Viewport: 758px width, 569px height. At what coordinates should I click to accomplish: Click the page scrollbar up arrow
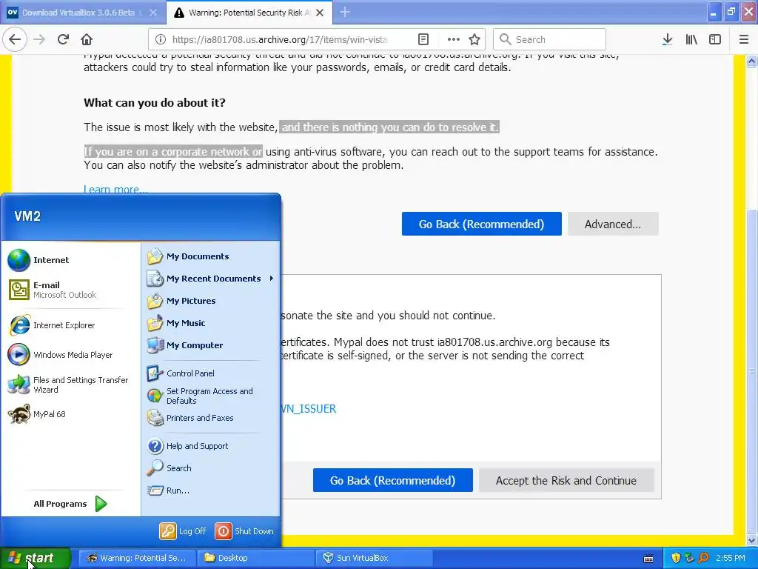click(752, 61)
